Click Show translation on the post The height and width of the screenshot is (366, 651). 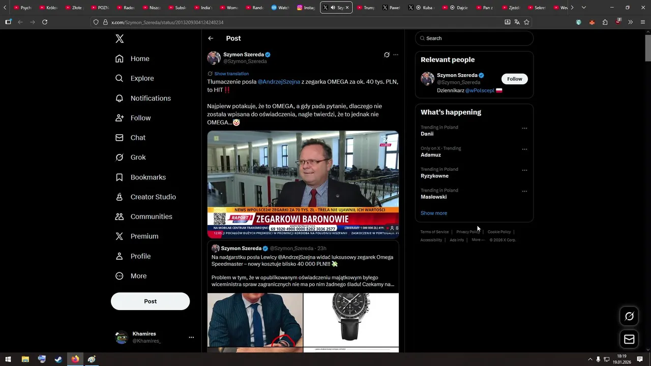231,74
